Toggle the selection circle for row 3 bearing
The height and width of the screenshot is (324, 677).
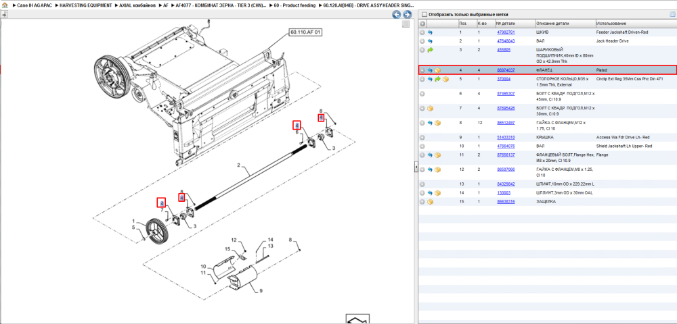point(422,50)
